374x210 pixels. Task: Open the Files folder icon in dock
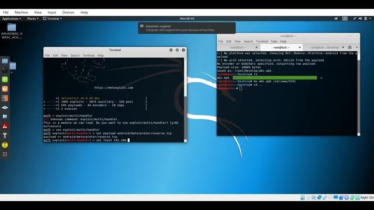pos(5,61)
